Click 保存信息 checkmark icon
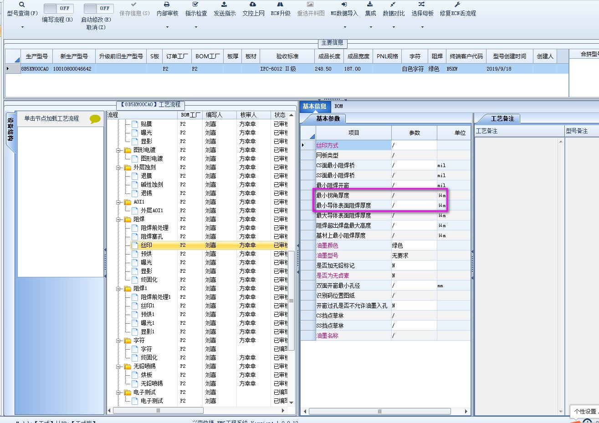This screenshot has height=423, width=599. click(x=133, y=5)
